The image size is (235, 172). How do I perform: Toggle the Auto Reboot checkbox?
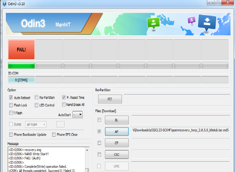[x=11, y=98]
